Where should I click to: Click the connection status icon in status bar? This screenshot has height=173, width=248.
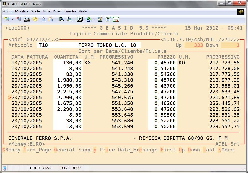[x=5, y=168]
